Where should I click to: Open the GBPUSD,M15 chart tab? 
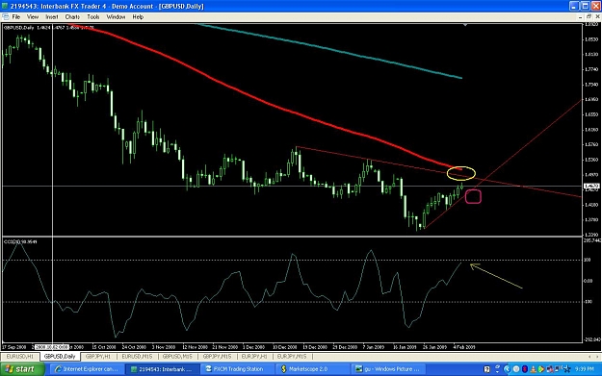pos(177,357)
